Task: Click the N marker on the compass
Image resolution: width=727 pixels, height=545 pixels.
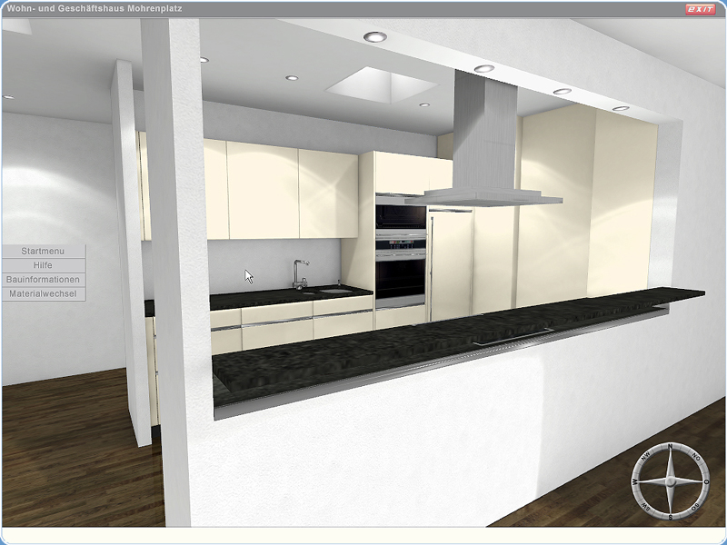Action: pyautogui.click(x=670, y=446)
